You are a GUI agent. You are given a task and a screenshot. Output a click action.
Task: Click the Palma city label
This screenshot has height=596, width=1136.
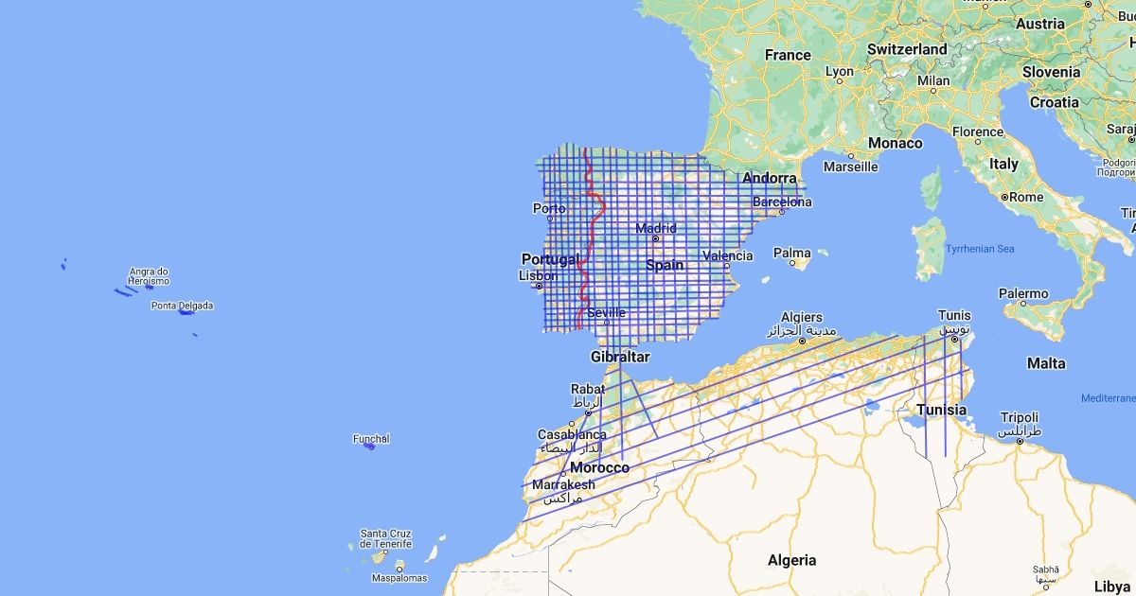pos(792,253)
